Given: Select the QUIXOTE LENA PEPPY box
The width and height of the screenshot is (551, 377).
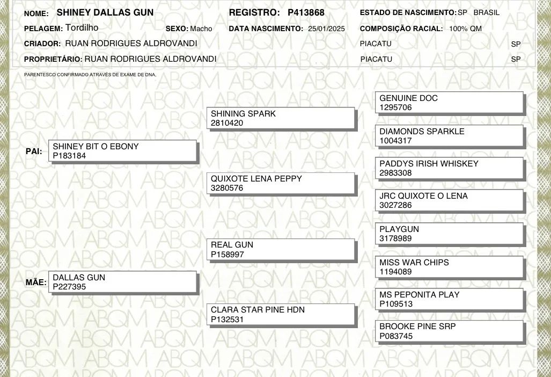Looking at the screenshot, I should pos(281,183).
